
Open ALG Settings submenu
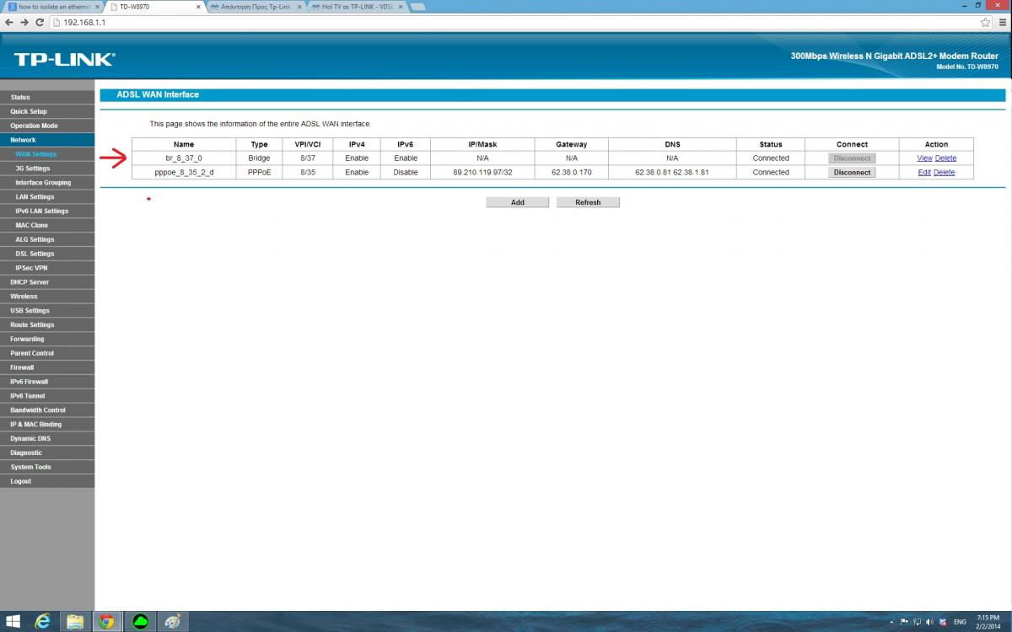pos(47,239)
